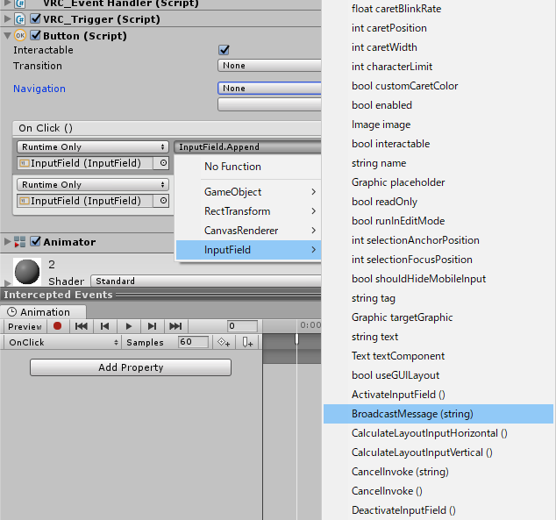Open second Runtime Only dropdown
The image size is (556, 520).
click(x=93, y=185)
